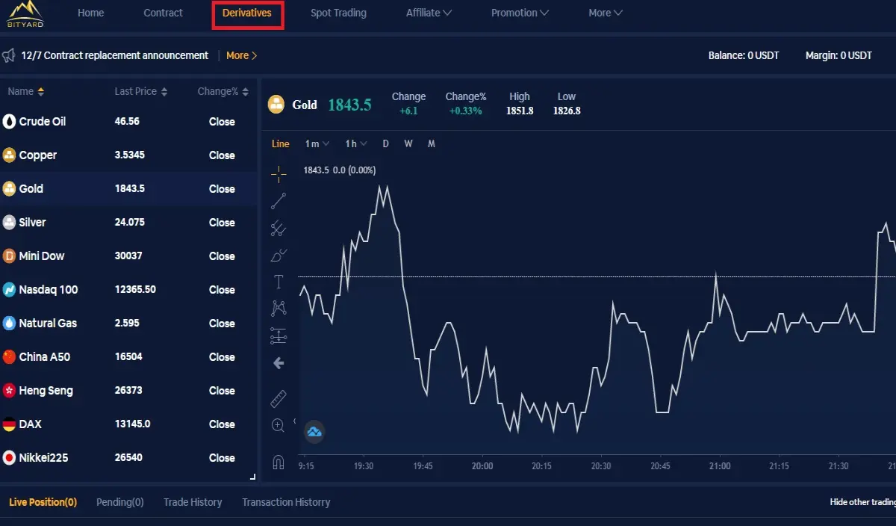The height and width of the screenshot is (526, 896).
Task: Open the 1h interval dropdown
Action: [x=355, y=143]
